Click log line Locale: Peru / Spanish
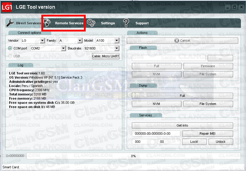Viewport: 246px width, 171px height. click(x=26, y=86)
